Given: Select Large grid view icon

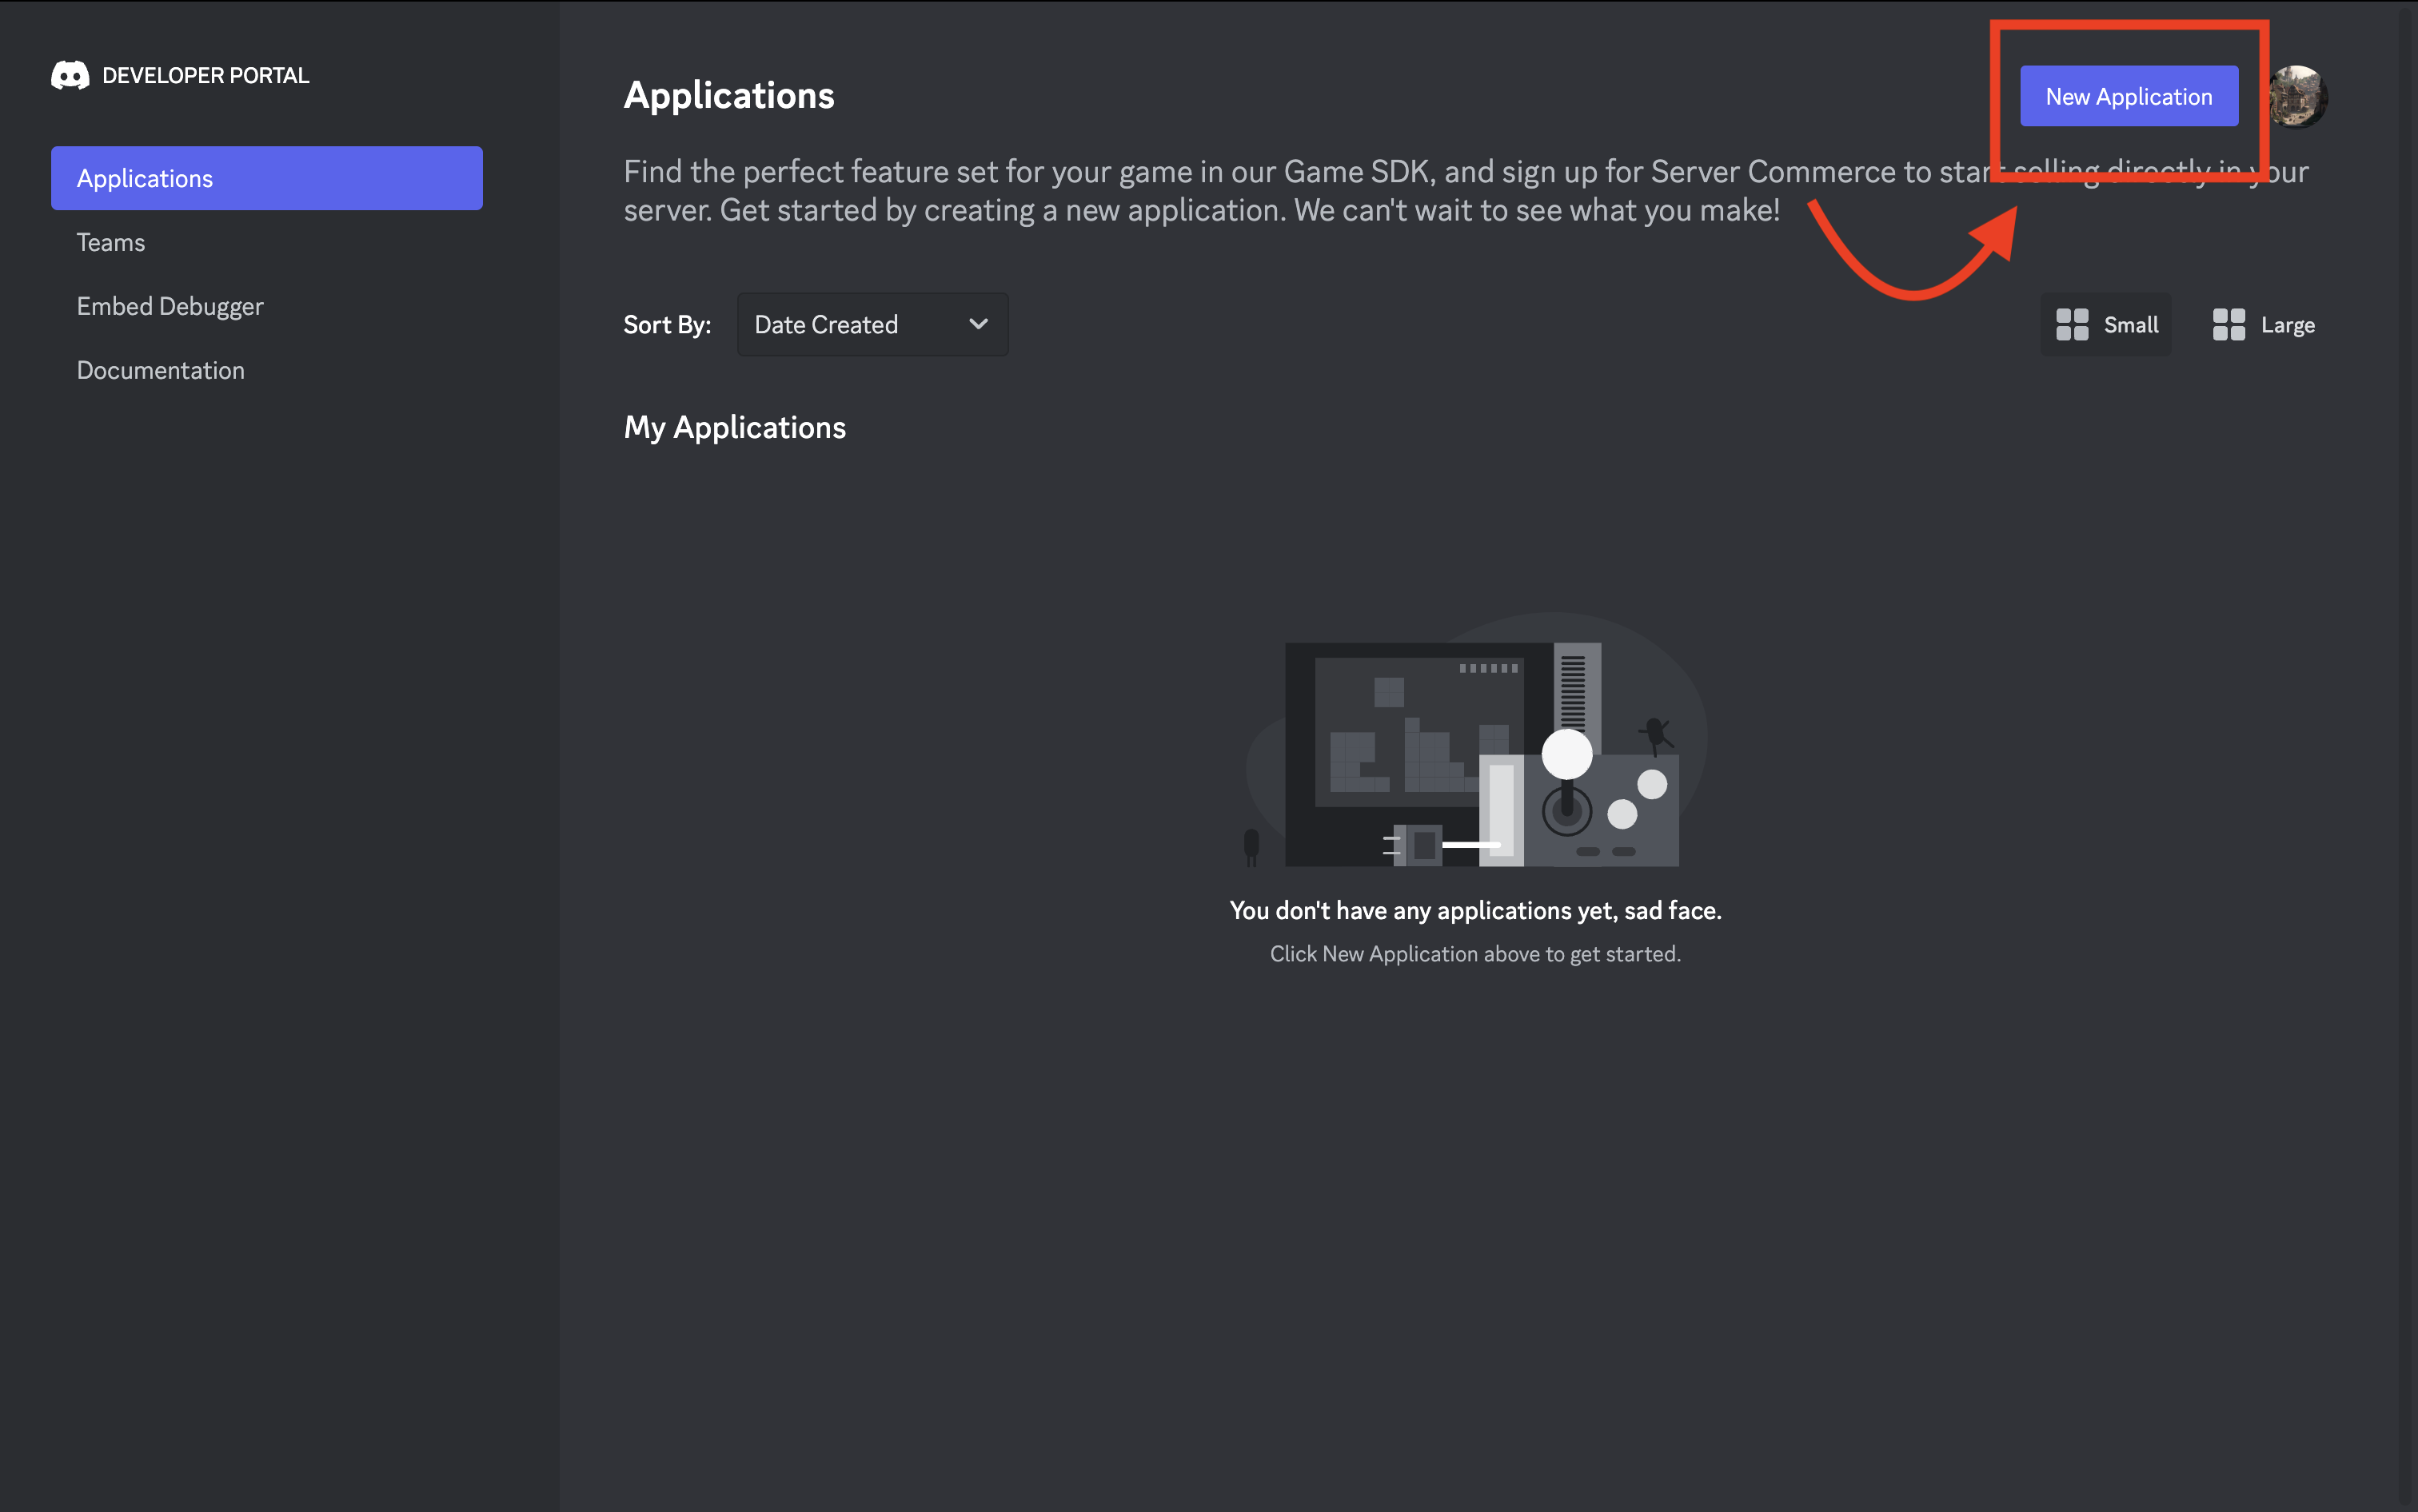Looking at the screenshot, I should tap(2230, 324).
